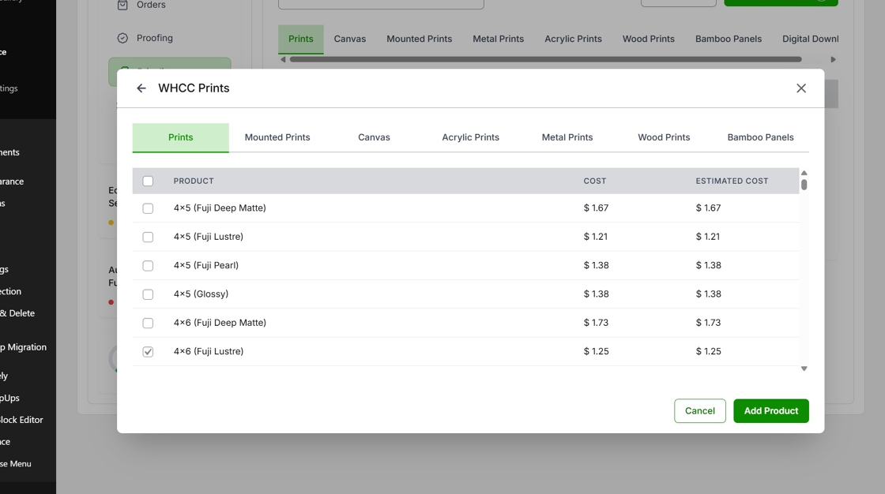Open the Bamboo Panels dialog tab
Image resolution: width=885 pixels, height=494 pixels.
pos(760,137)
